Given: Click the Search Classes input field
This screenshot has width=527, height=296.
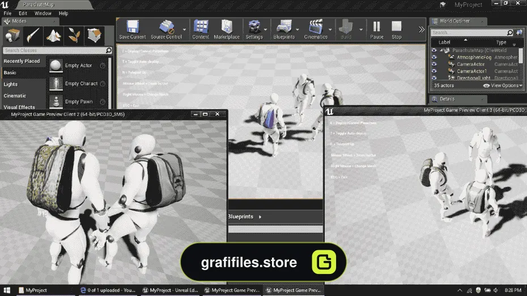Looking at the screenshot, I should 54,50.
